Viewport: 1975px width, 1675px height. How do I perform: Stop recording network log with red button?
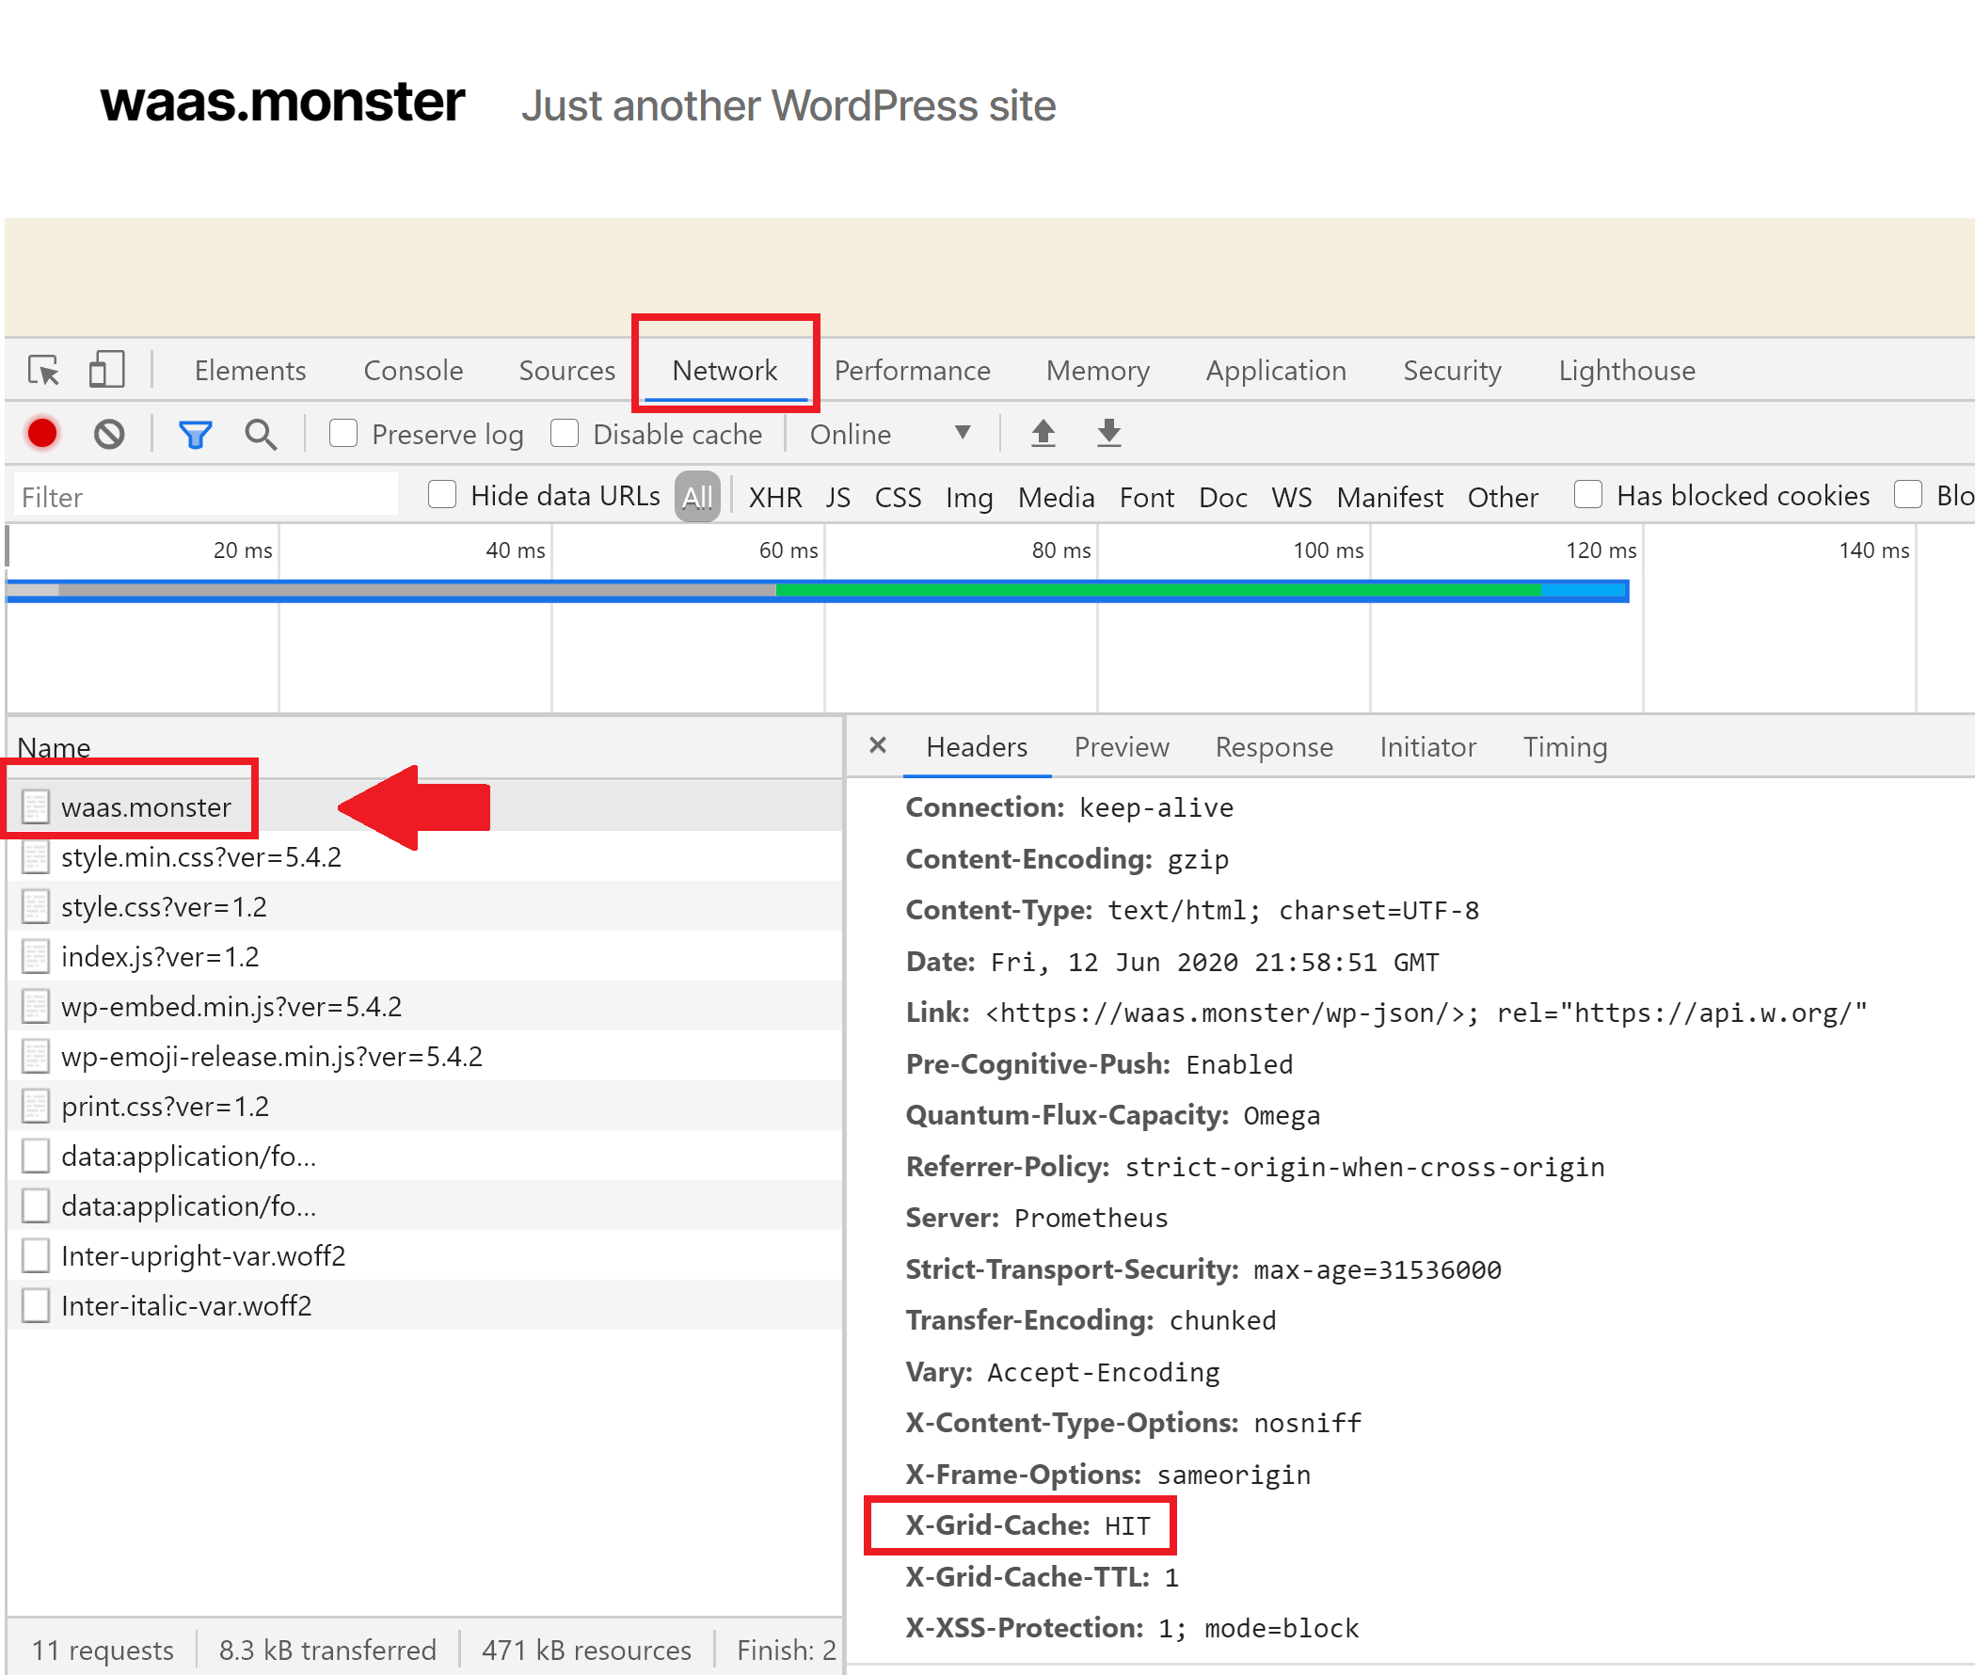[x=42, y=434]
